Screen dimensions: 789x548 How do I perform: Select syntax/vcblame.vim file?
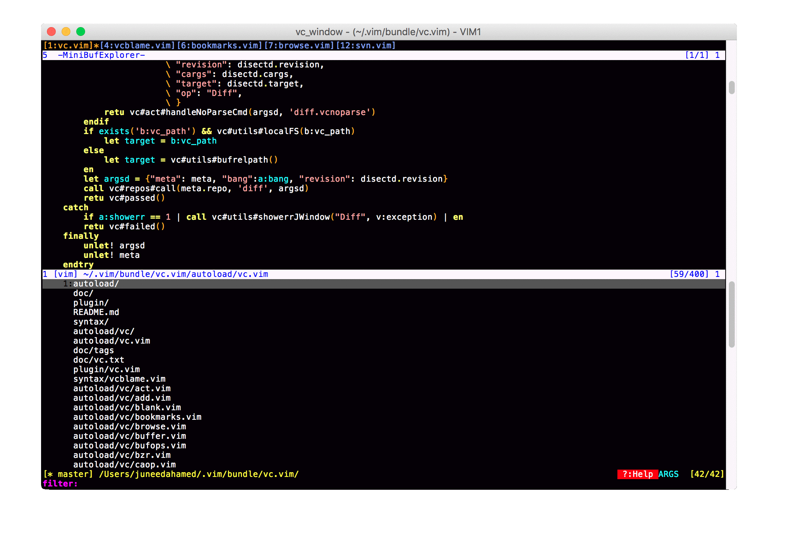point(119,379)
